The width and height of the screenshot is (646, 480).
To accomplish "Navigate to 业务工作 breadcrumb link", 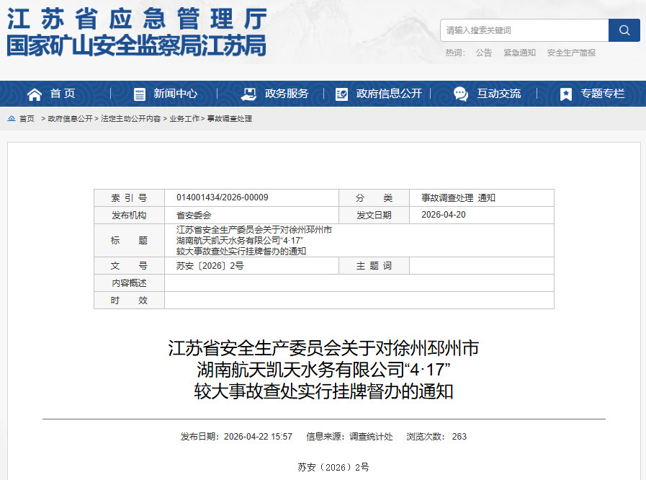I will tap(184, 119).
